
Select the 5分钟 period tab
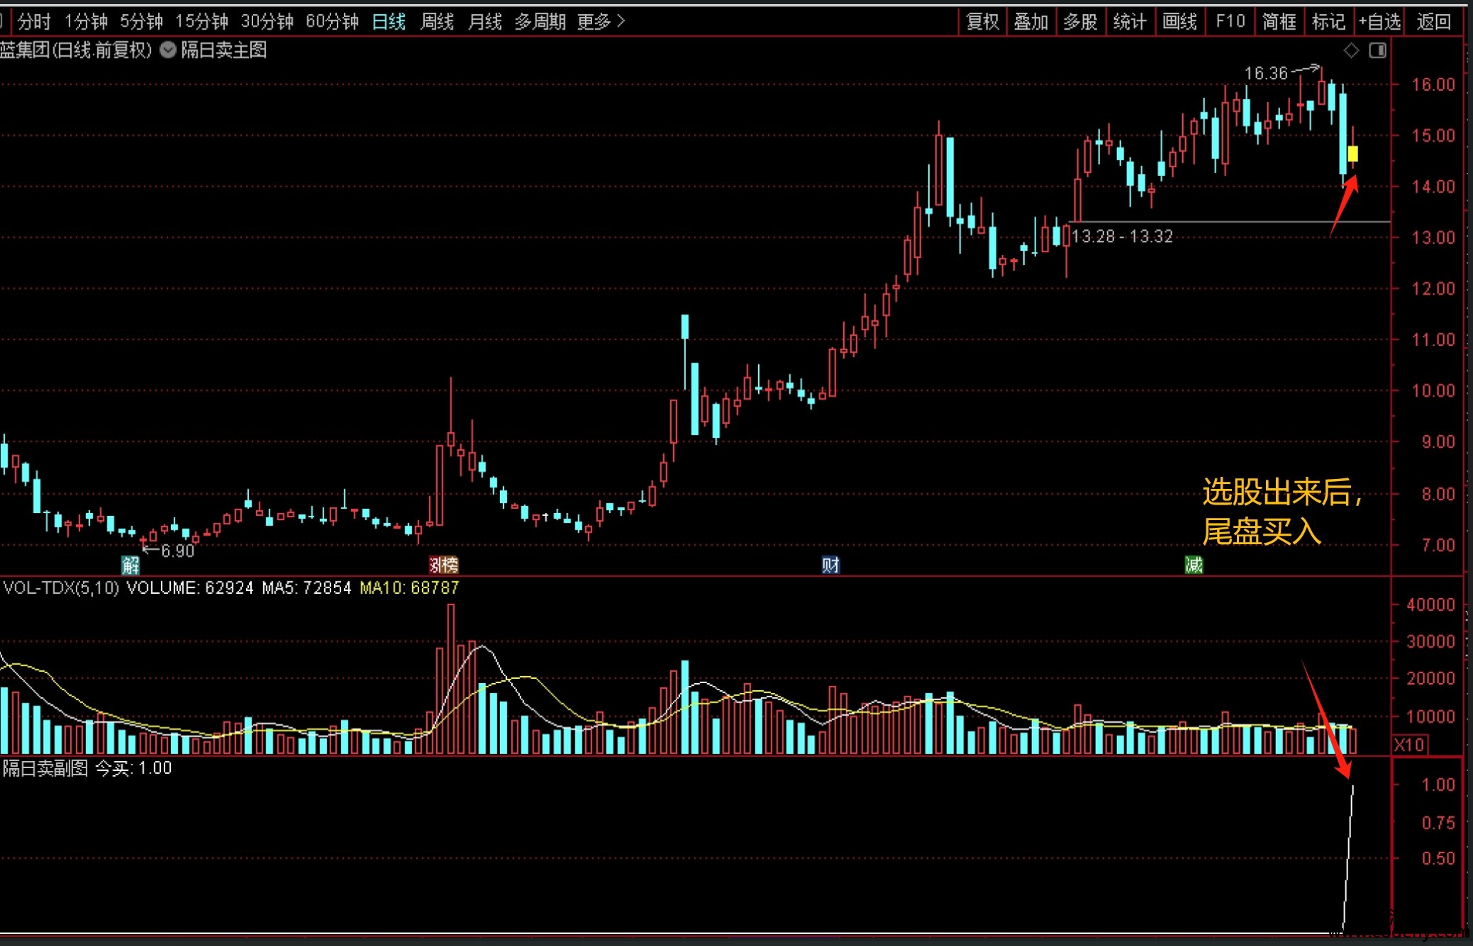(x=141, y=22)
